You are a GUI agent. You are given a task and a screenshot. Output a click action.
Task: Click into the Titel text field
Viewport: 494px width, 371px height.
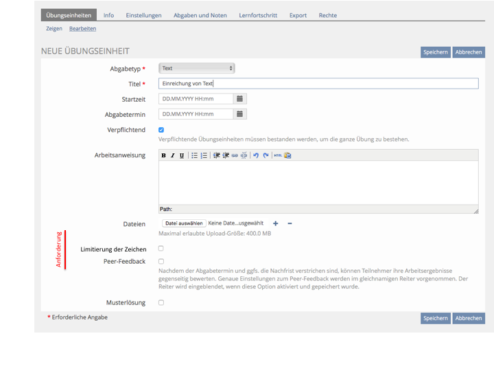coord(318,83)
